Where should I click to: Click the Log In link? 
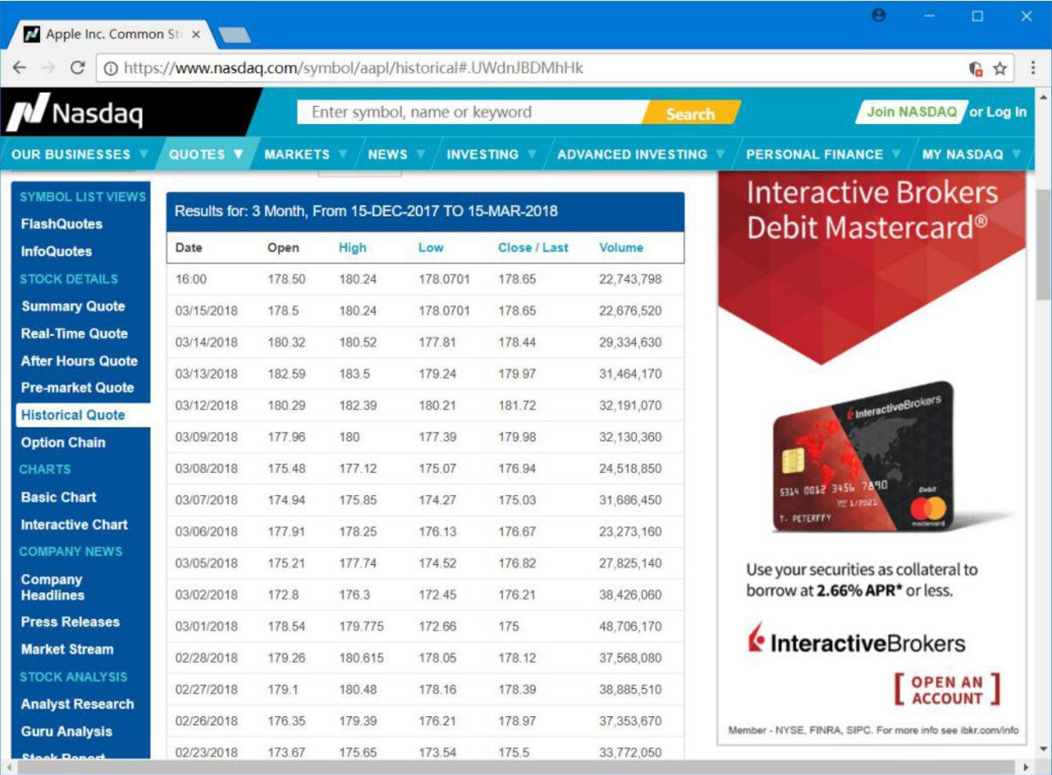[x=1007, y=112]
